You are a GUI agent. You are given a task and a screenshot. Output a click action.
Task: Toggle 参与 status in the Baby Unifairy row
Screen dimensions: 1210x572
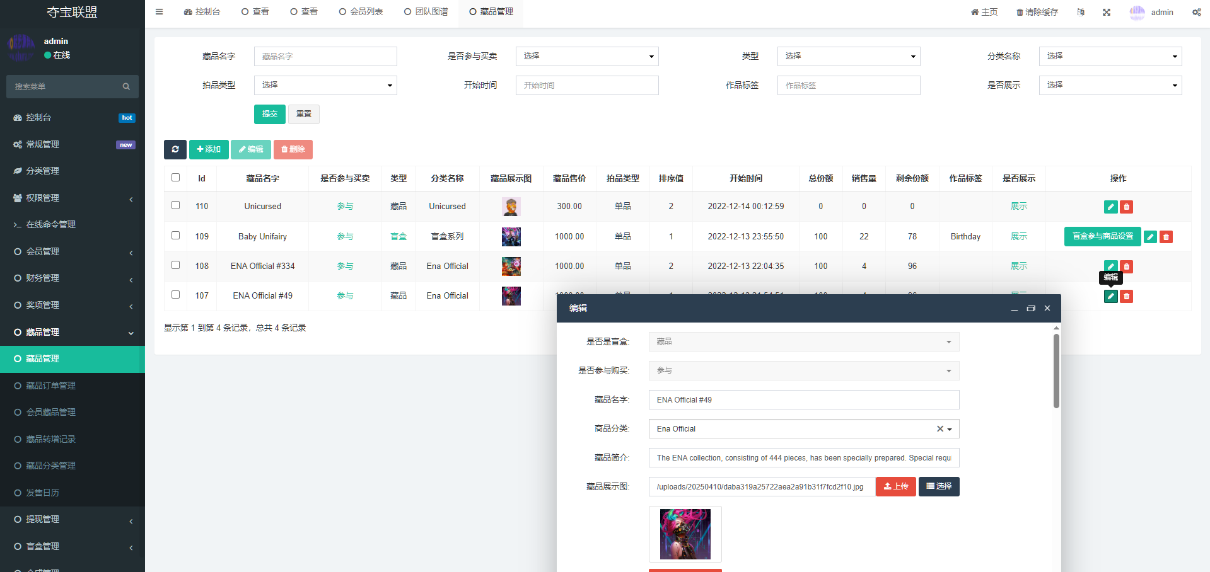coord(345,237)
